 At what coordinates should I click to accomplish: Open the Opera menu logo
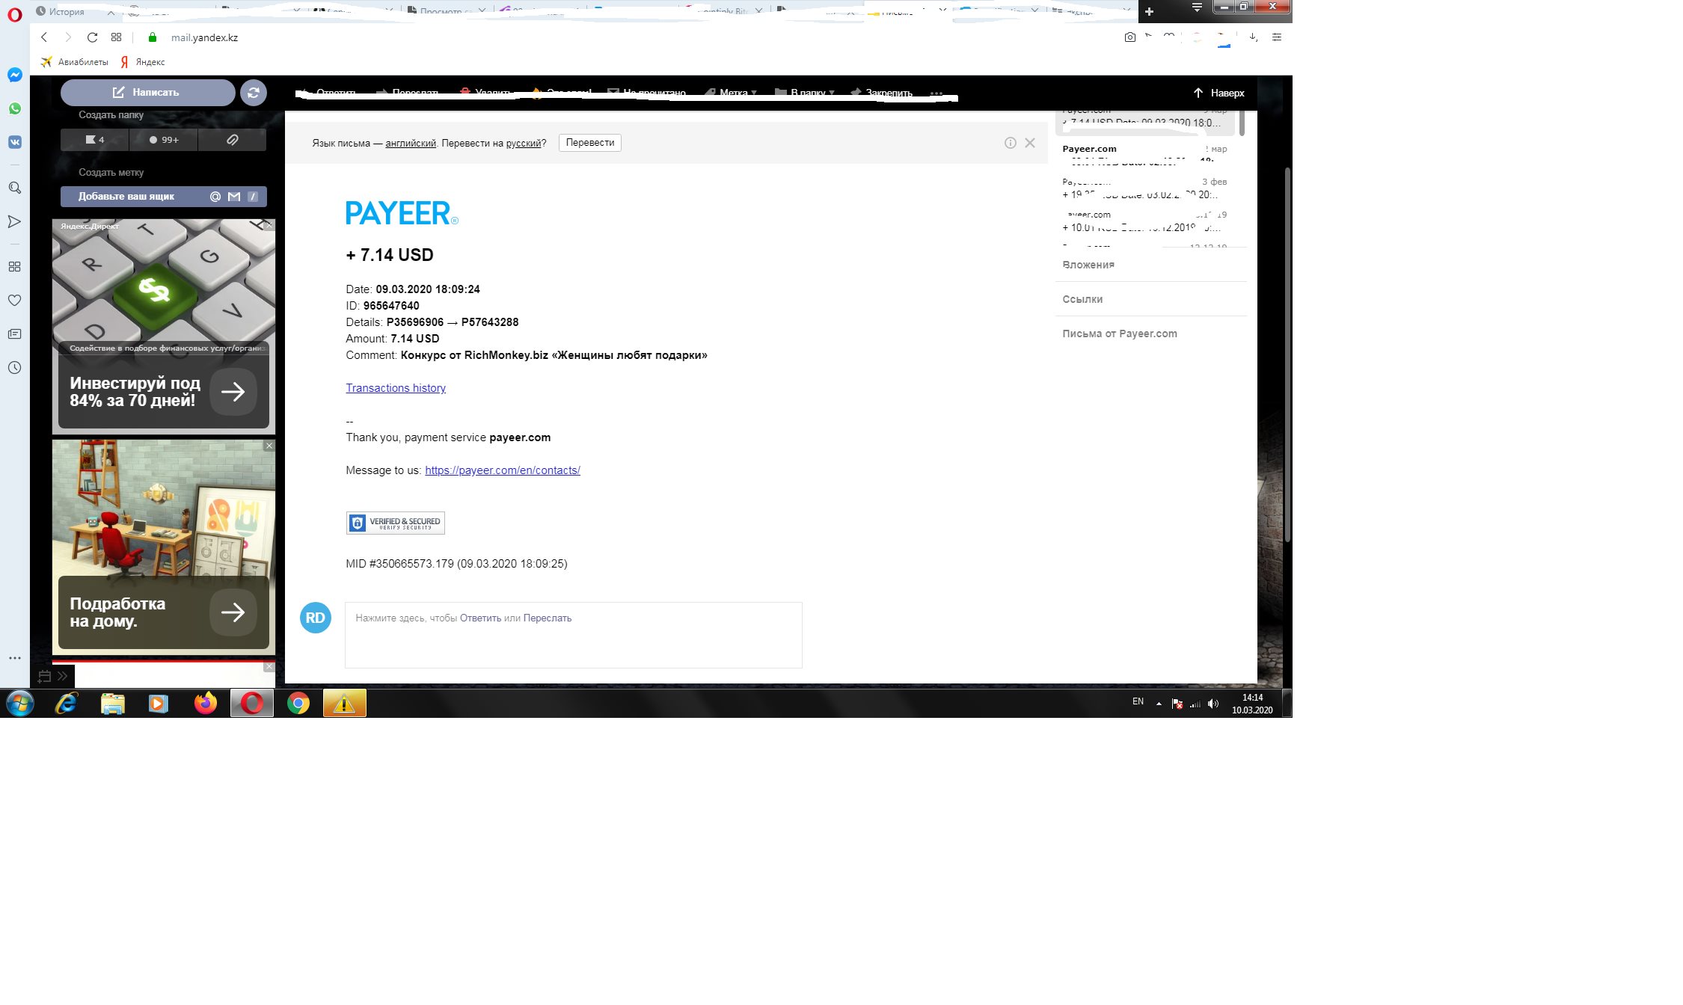pos(15,14)
